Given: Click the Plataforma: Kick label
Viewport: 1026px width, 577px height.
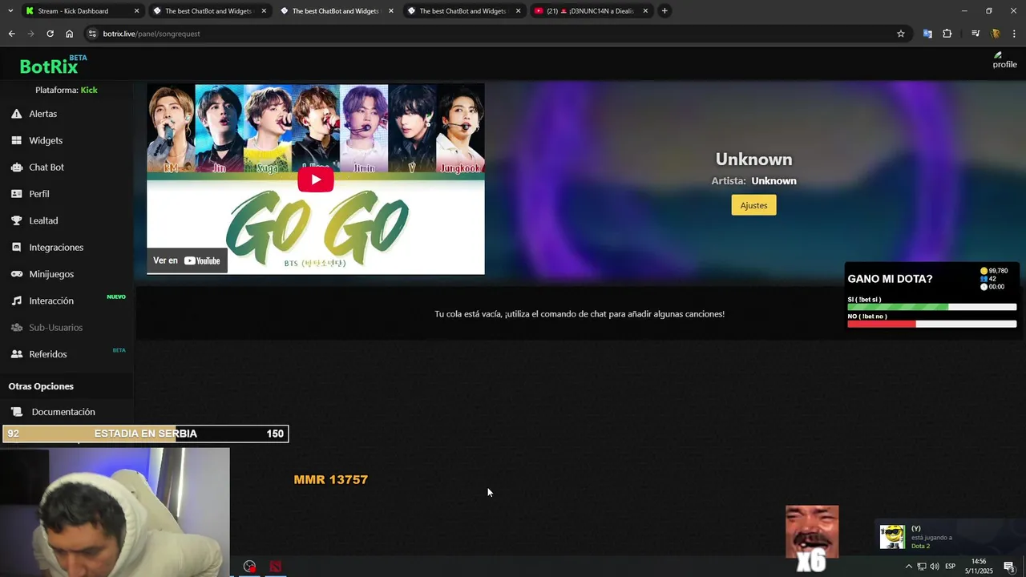Looking at the screenshot, I should point(67,90).
